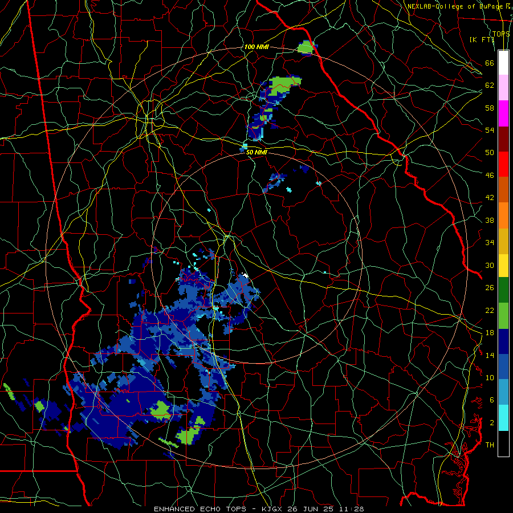
Task: Click the dark green legend swatch
Action: pos(503,290)
